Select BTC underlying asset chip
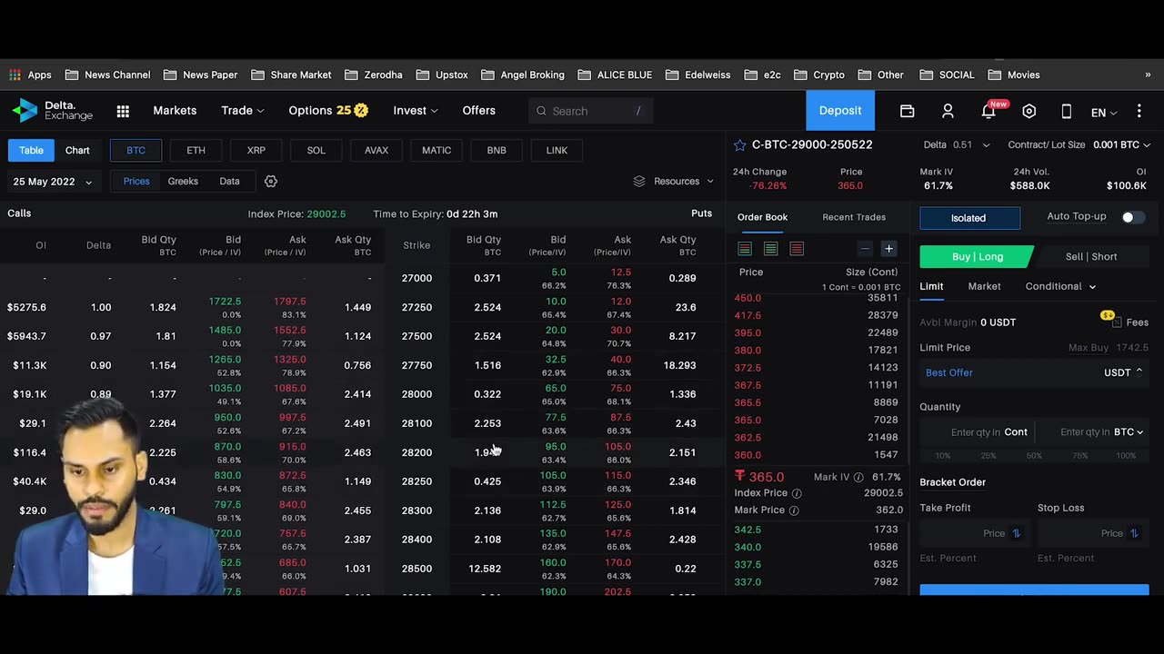 (135, 150)
